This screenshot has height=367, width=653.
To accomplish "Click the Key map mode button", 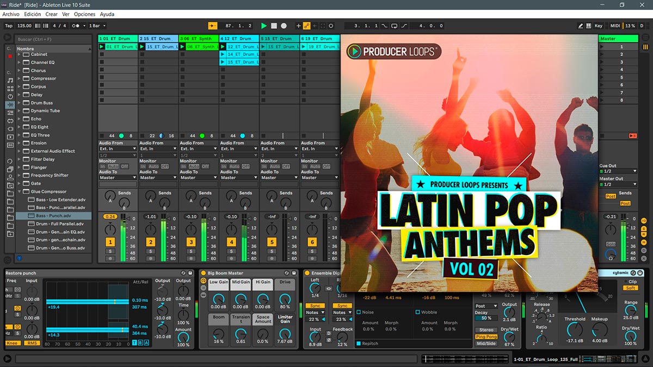I will (x=599, y=26).
